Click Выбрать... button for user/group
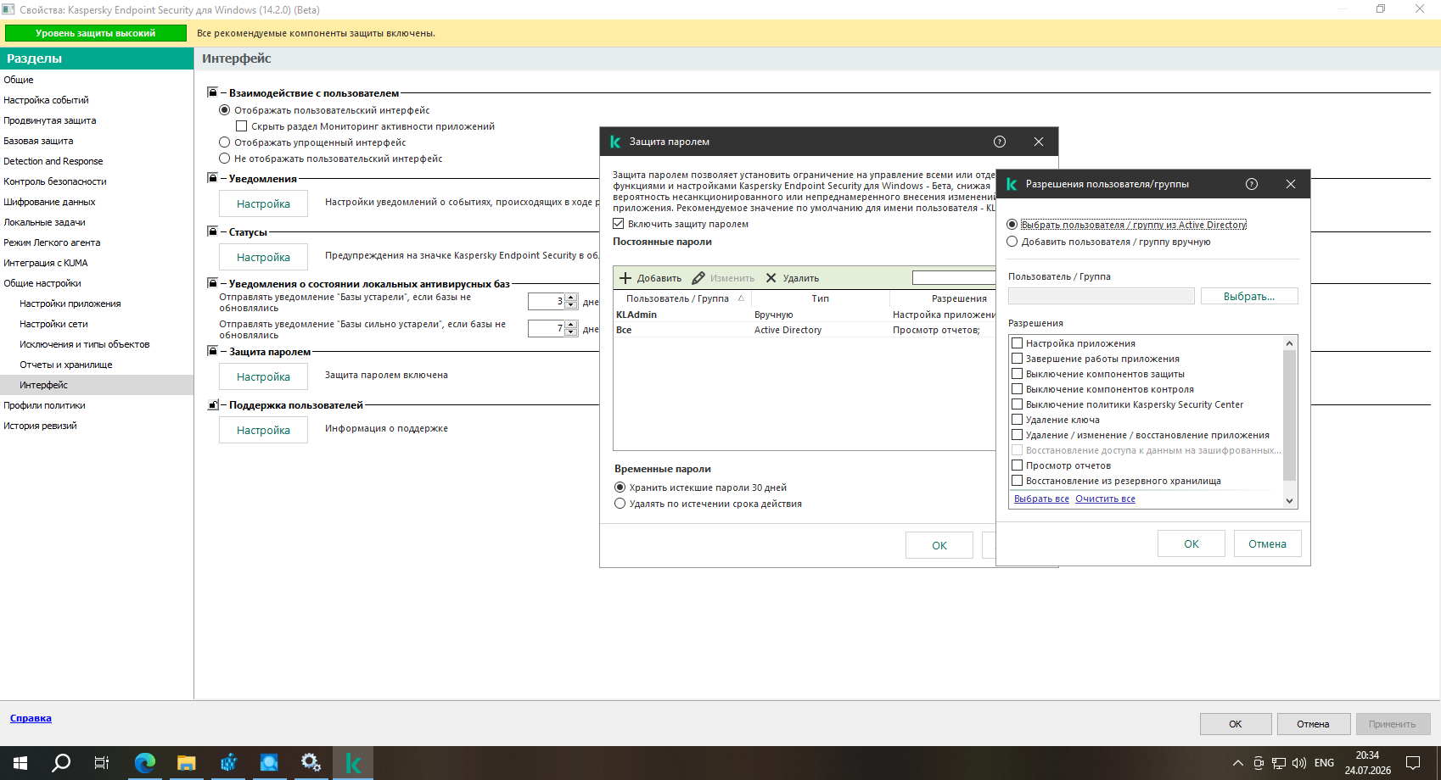 [x=1249, y=296]
